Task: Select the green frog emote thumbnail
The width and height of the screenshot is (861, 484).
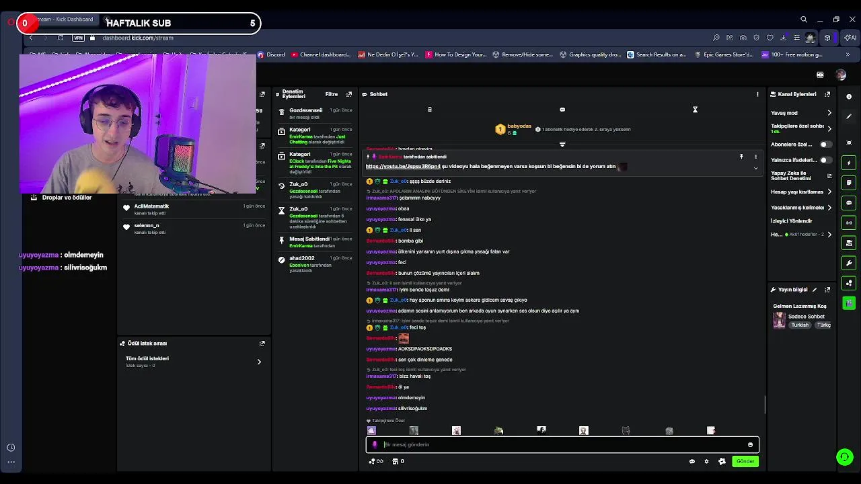Action: pyautogui.click(x=498, y=430)
